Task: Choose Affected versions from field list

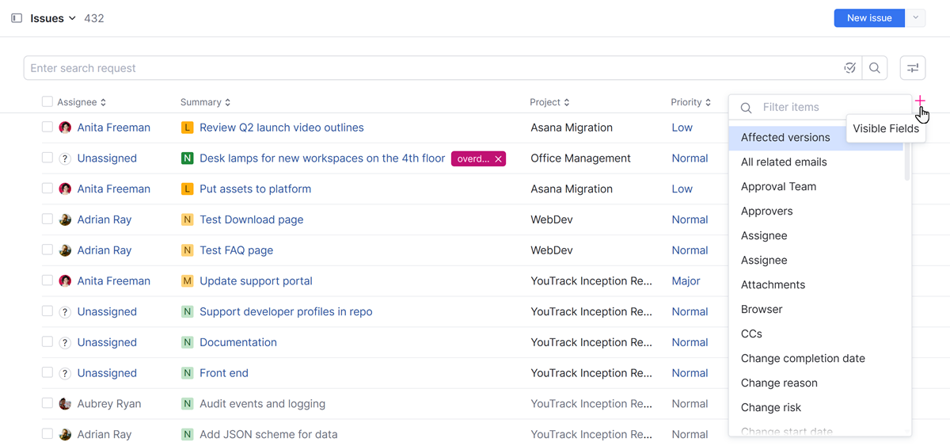Action: 785,137
